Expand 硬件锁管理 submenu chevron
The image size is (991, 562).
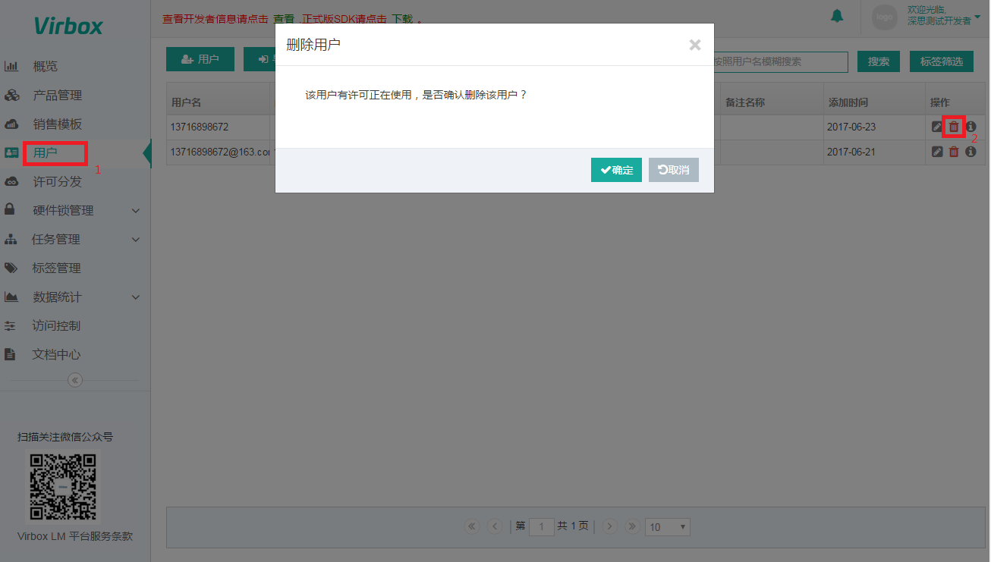point(136,211)
